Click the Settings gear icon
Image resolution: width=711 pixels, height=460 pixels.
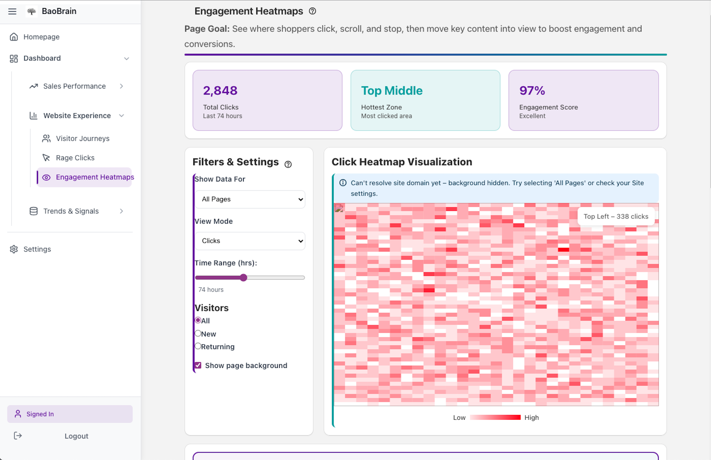[x=14, y=249]
